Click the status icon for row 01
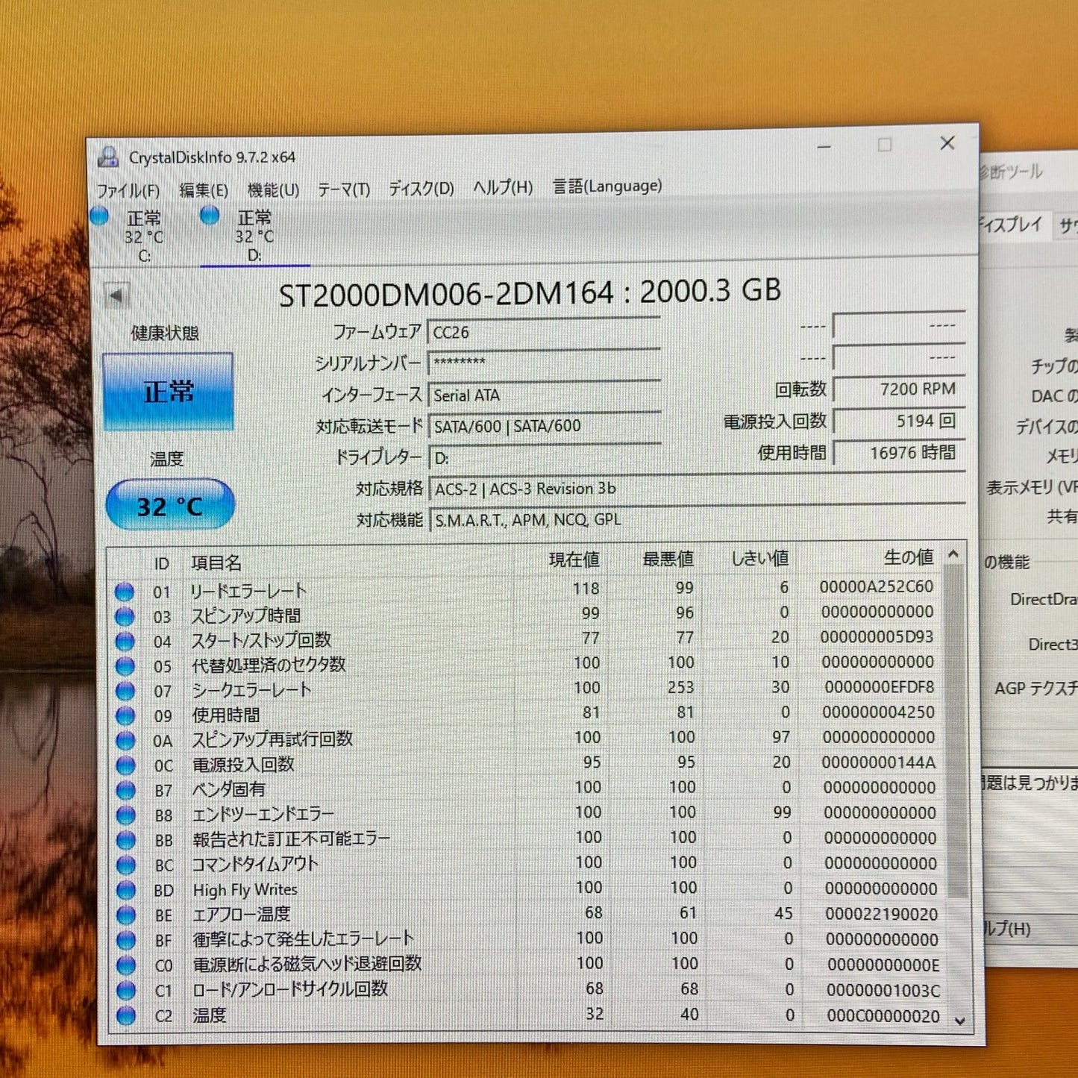The height and width of the screenshot is (1078, 1078). (x=125, y=592)
